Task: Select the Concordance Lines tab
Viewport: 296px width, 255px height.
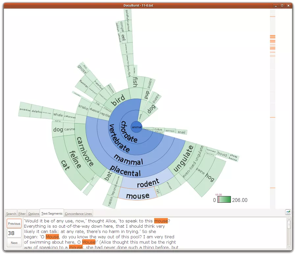Action: click(x=78, y=213)
